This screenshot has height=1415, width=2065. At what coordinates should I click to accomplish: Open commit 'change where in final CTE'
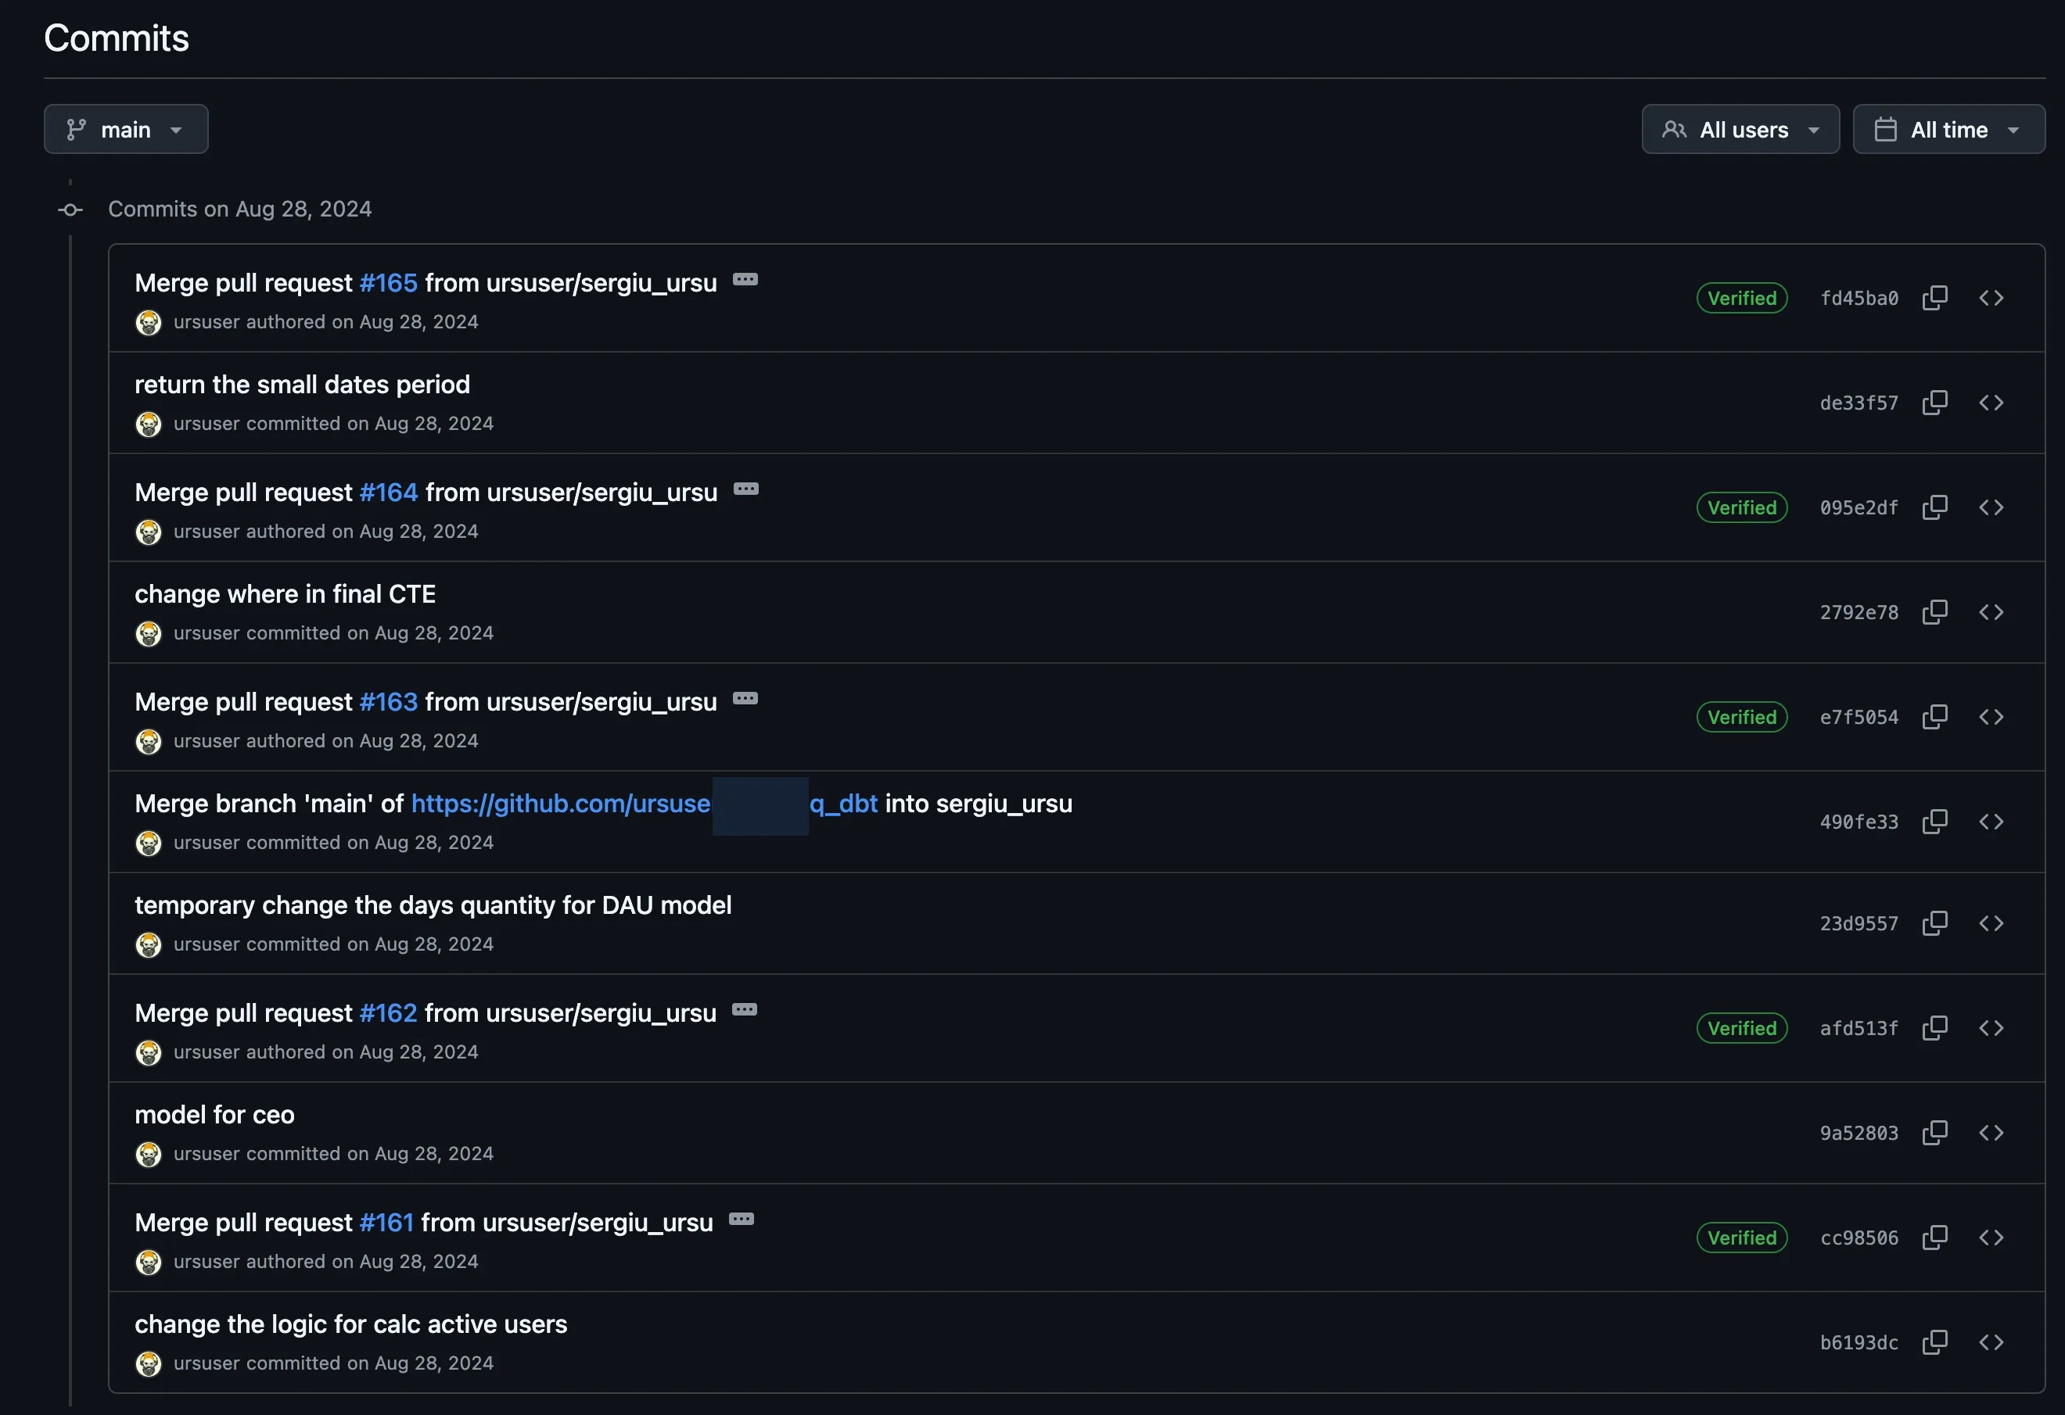point(286,594)
